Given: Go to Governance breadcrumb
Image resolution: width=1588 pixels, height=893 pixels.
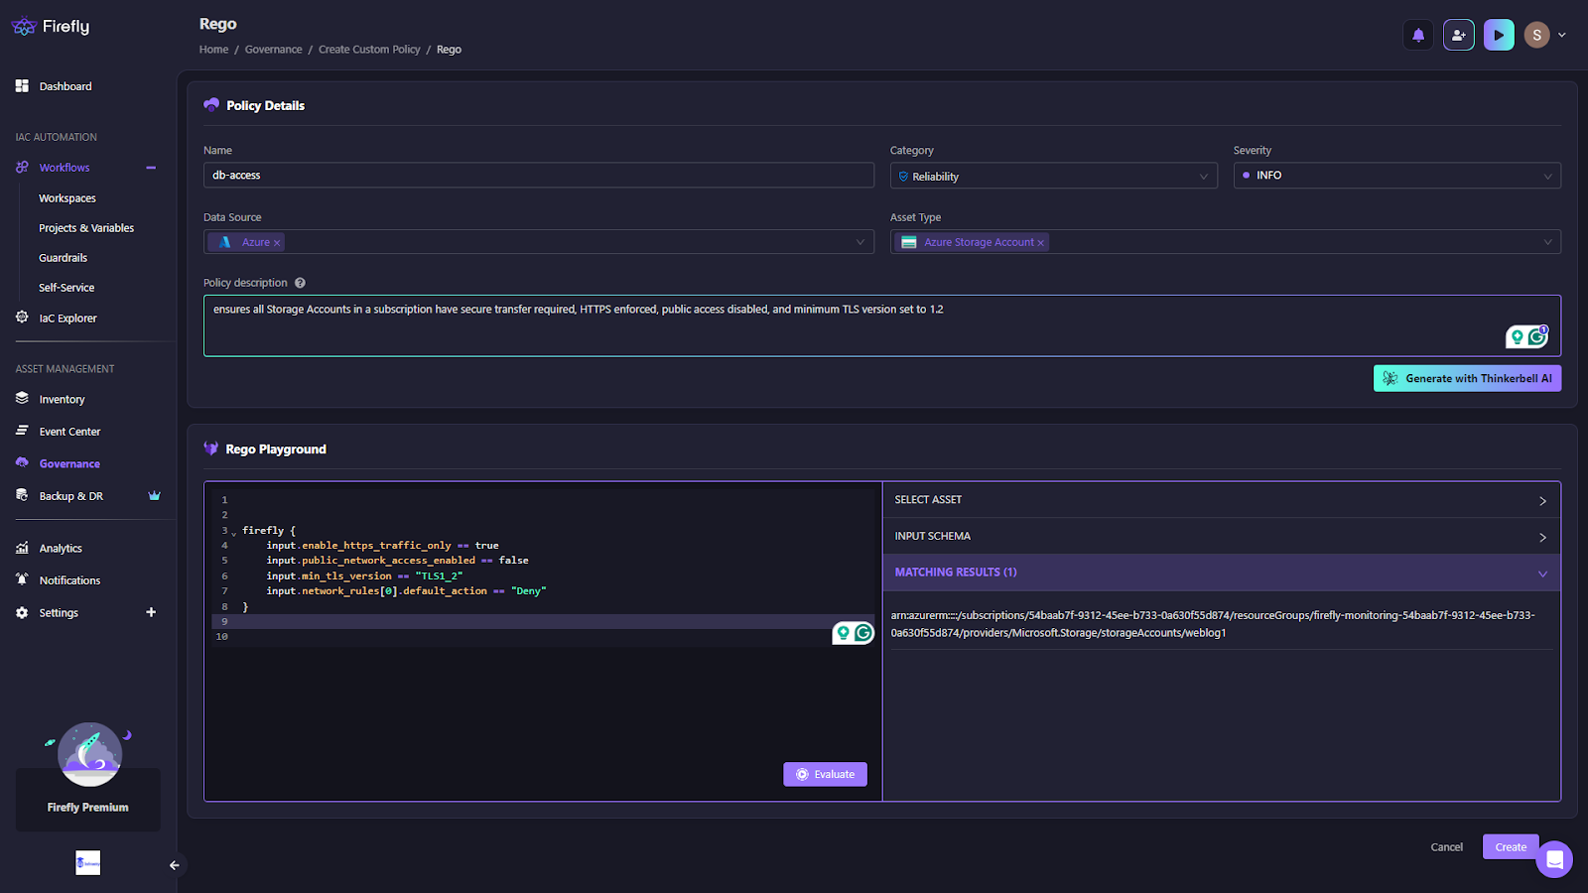Looking at the screenshot, I should (x=274, y=50).
